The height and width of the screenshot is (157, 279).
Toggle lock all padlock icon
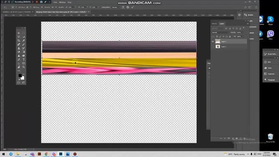click(x=230, y=37)
